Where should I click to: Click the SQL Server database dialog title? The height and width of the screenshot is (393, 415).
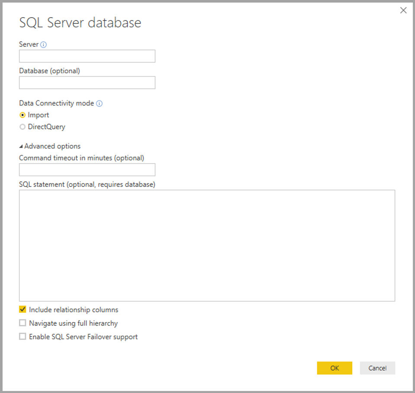point(80,23)
